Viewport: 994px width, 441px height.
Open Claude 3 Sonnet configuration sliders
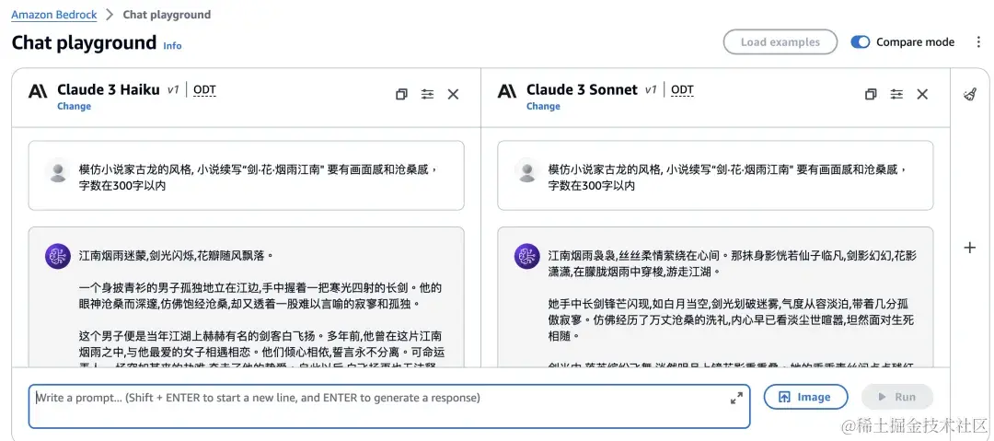[x=896, y=94]
